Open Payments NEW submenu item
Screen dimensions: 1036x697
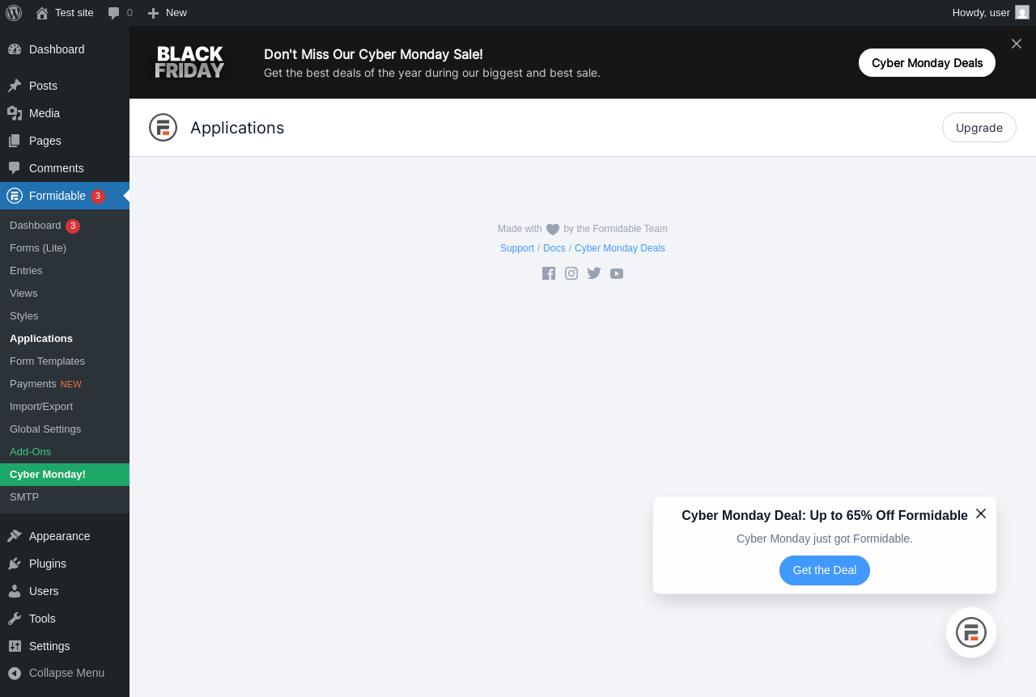(65, 384)
